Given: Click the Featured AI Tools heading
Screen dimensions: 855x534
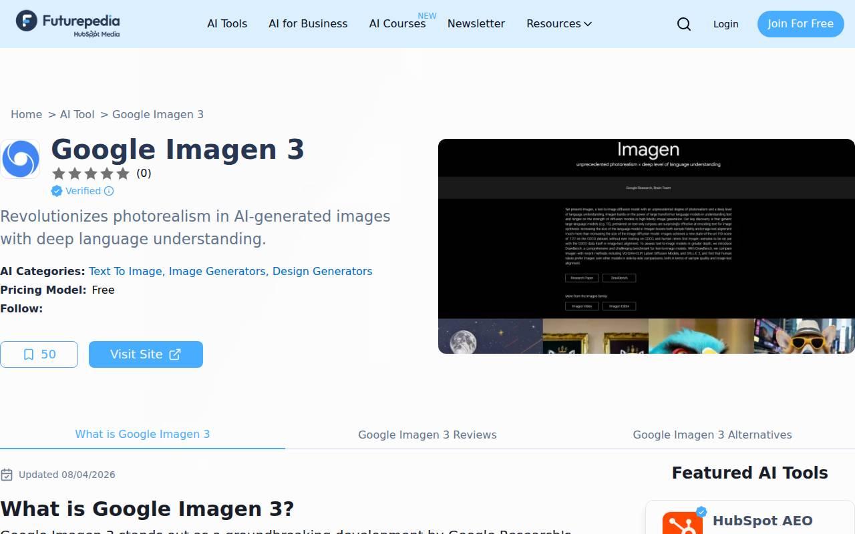Looking at the screenshot, I should (750, 473).
